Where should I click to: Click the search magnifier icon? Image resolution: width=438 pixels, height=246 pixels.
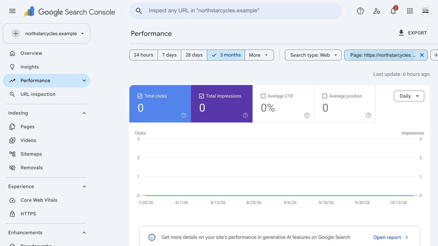click(139, 11)
